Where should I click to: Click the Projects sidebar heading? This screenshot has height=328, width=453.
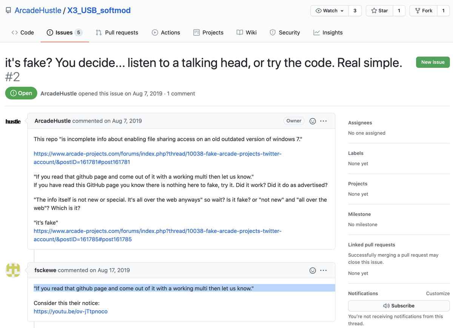point(358,184)
